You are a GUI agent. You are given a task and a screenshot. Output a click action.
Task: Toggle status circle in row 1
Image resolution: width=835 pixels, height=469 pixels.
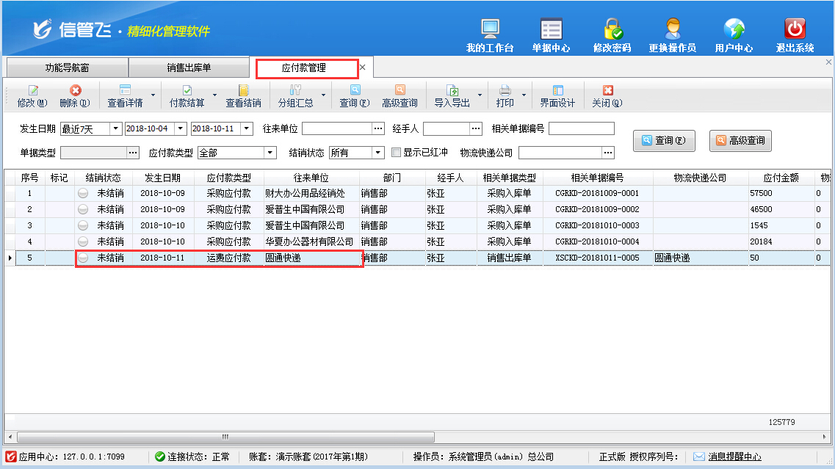tap(84, 193)
